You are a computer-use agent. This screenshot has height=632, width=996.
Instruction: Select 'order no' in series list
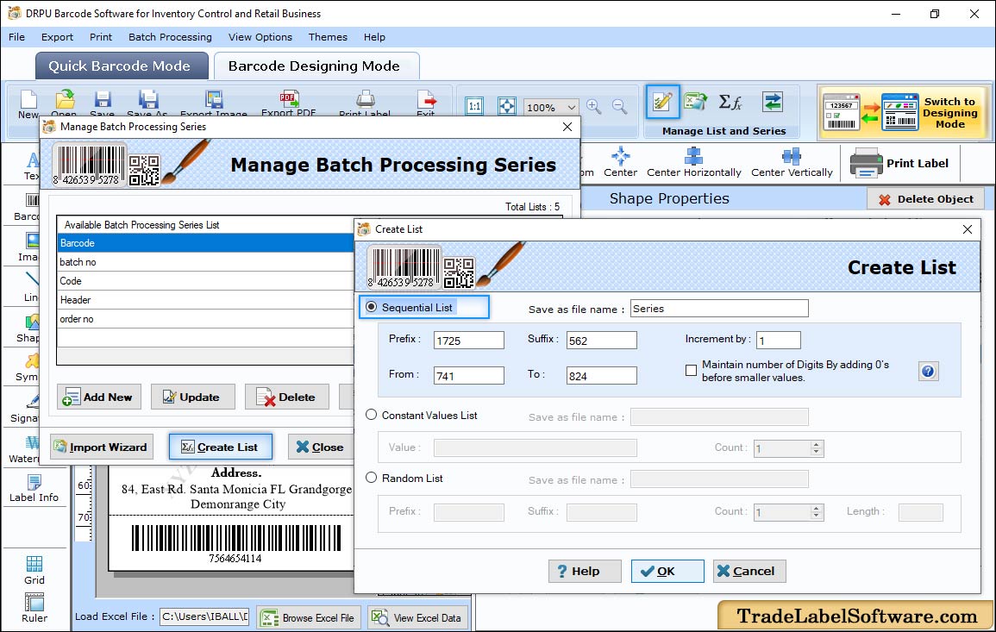205,319
